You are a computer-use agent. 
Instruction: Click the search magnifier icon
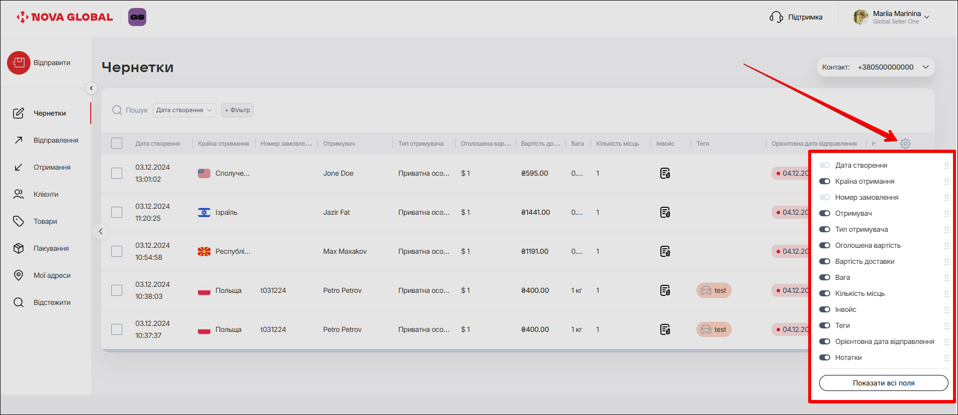(x=117, y=110)
